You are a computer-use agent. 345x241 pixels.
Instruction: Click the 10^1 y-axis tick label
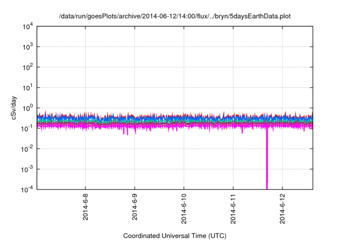pos(28,88)
